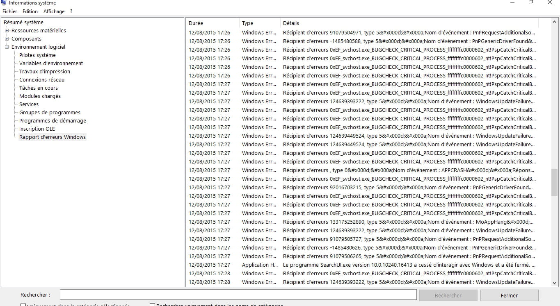Click the Fermer button
This screenshot has width=560, height=306.
pyautogui.click(x=509, y=295)
